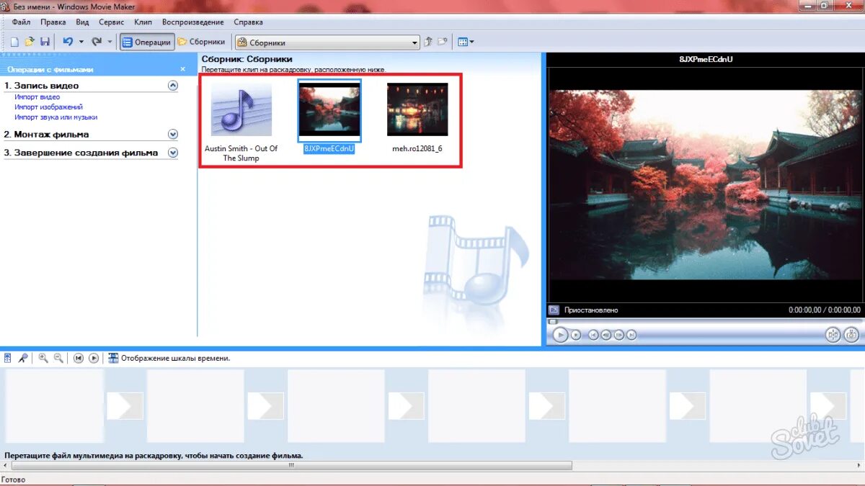Expand the Монтаж фильма section
This screenshot has width=865, height=486.
pyautogui.click(x=172, y=134)
